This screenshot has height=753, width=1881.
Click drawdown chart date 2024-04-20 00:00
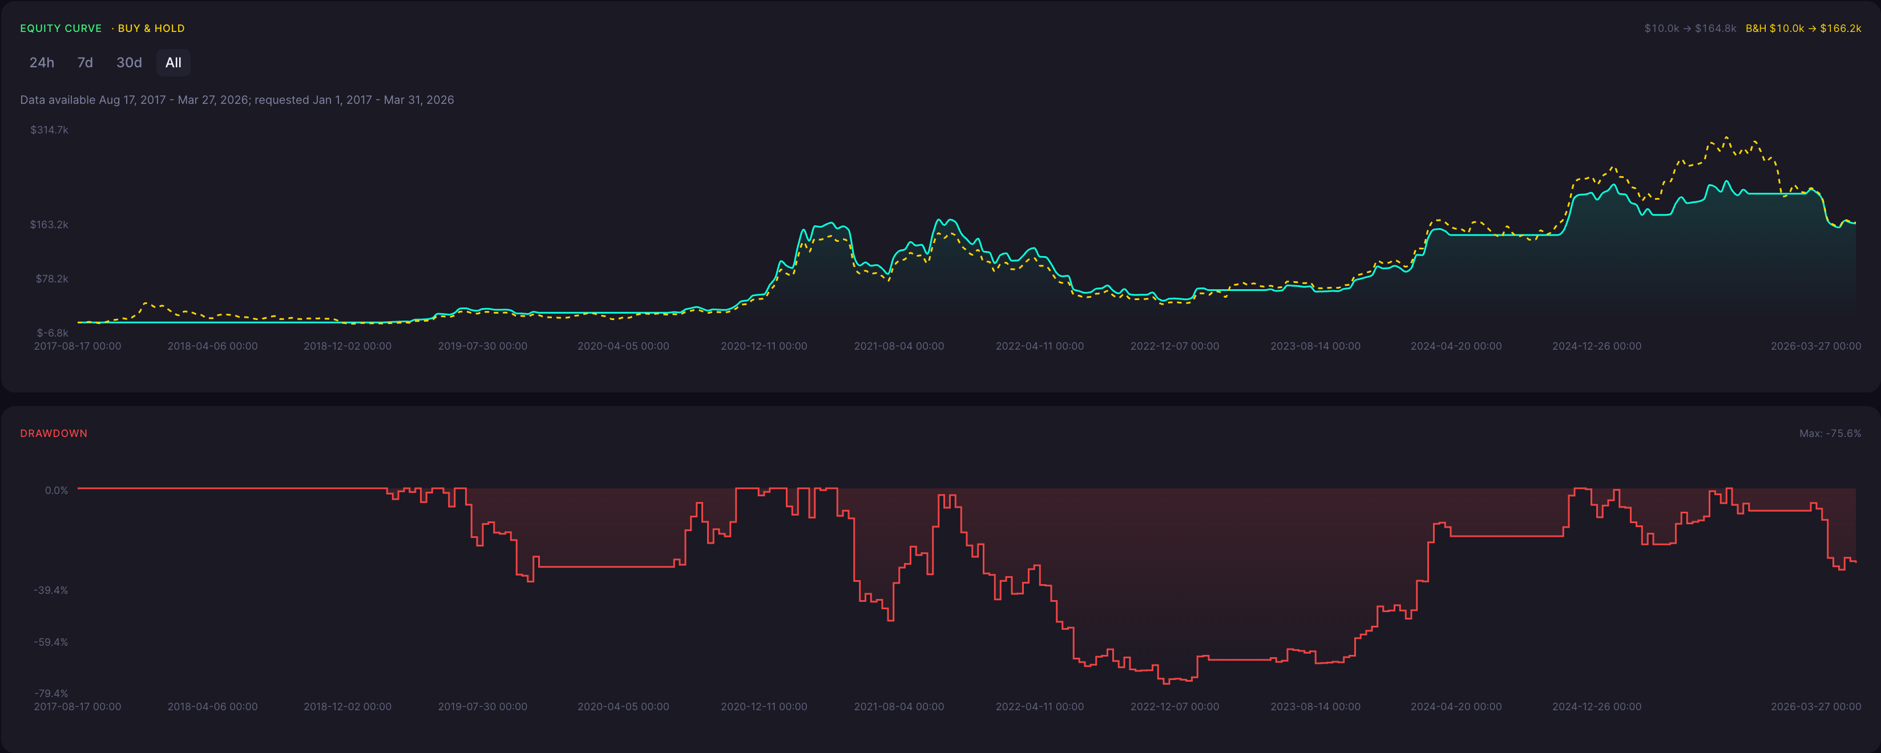[1456, 706]
